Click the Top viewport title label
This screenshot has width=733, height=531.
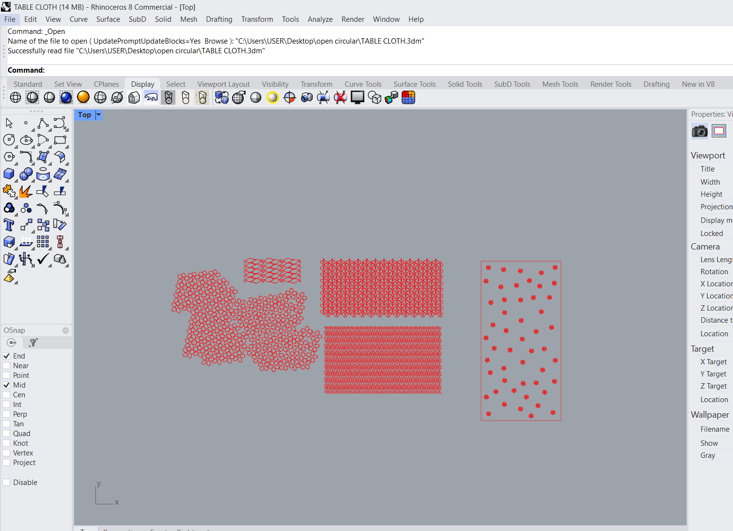click(84, 115)
